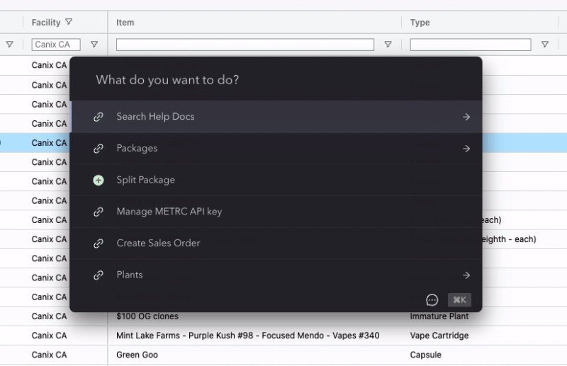Choose the Split Package command
The width and height of the screenshot is (567, 366).
pyautogui.click(x=276, y=180)
